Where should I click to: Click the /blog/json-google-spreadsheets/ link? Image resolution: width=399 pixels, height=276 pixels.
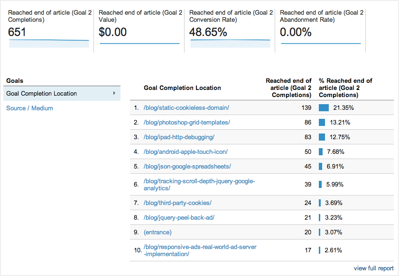[187, 167]
